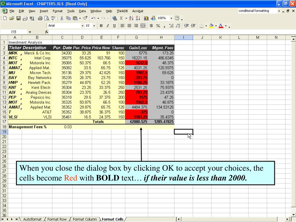Click the Paste clipboard icon
This screenshot has width=296, height=222.
click(75, 18)
